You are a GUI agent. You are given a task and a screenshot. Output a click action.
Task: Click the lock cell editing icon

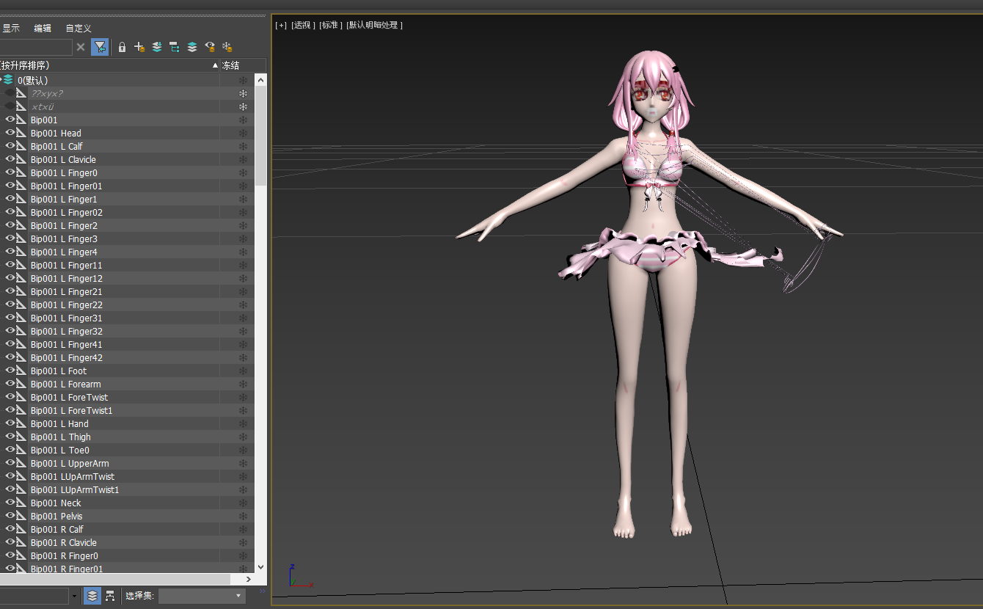click(x=122, y=47)
